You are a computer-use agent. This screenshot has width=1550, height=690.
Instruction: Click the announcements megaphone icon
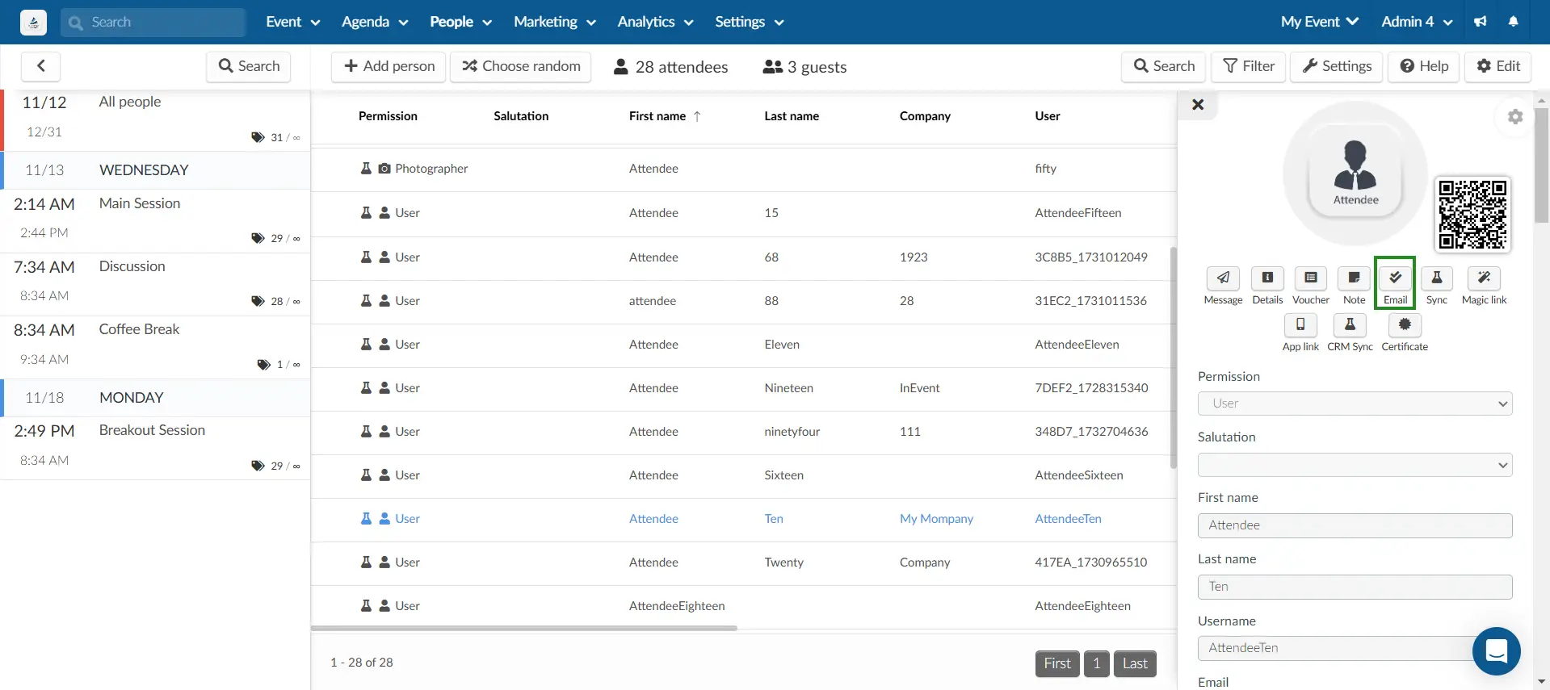coord(1480,22)
